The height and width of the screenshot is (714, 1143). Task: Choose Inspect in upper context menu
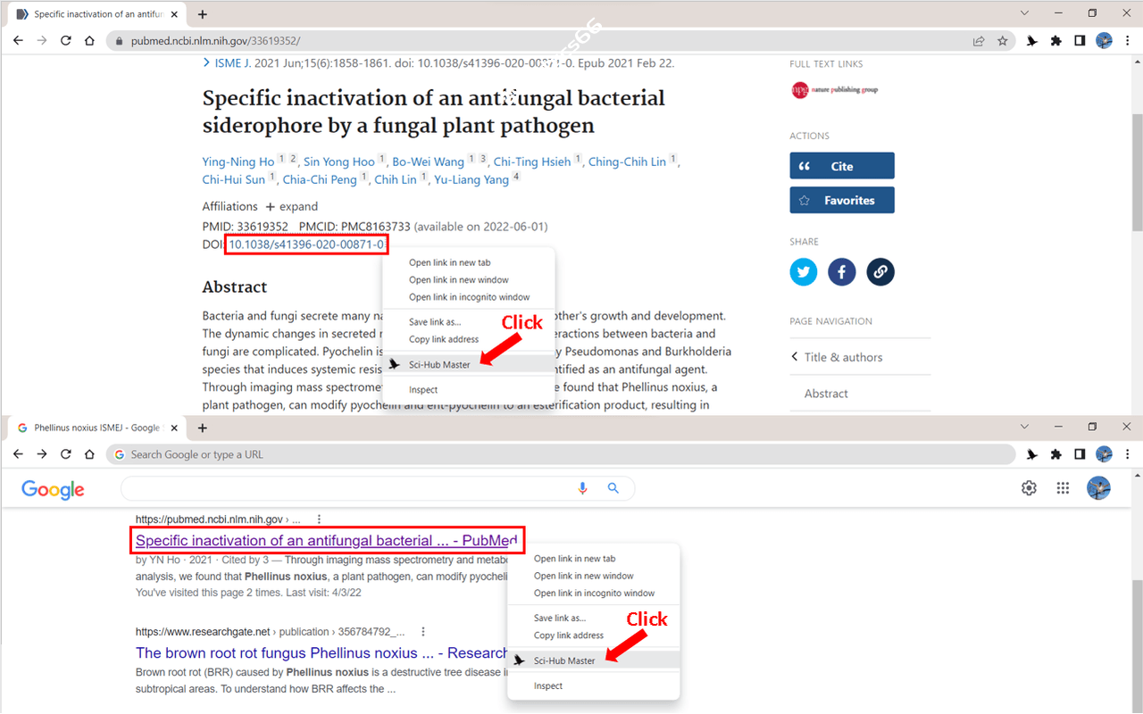(x=423, y=389)
